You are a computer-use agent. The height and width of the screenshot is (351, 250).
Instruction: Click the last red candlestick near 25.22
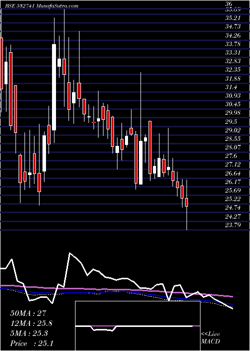[x=186, y=202]
